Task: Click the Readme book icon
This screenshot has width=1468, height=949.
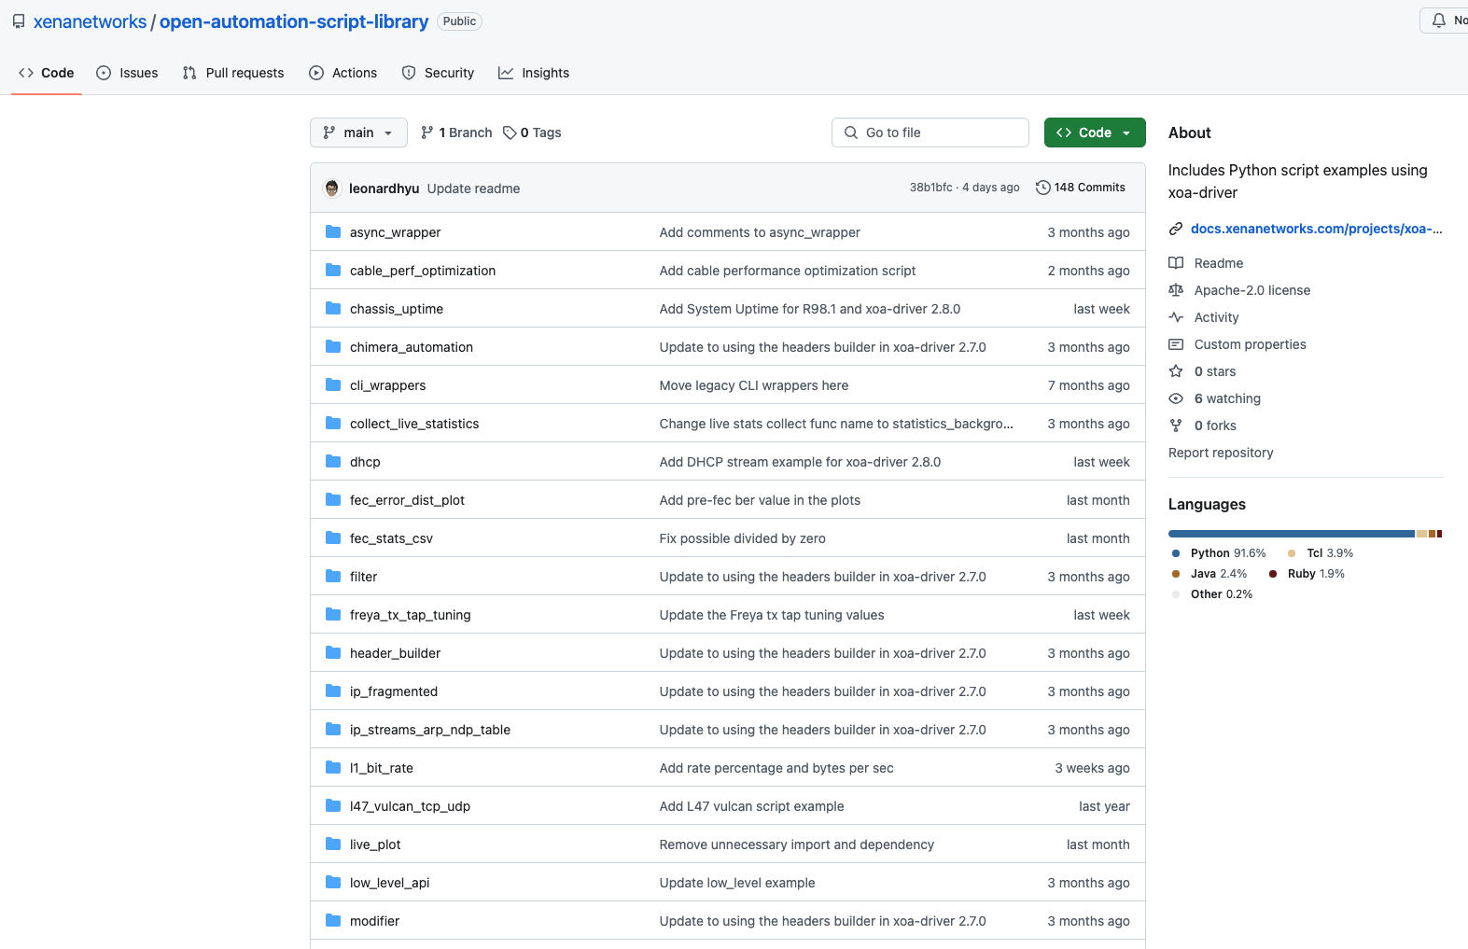Action: click(1176, 263)
